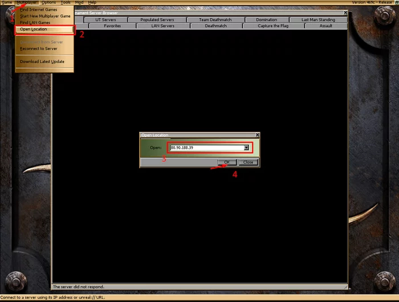
Task: Expand the Open address history dropdown arrow
Action: tap(246, 148)
